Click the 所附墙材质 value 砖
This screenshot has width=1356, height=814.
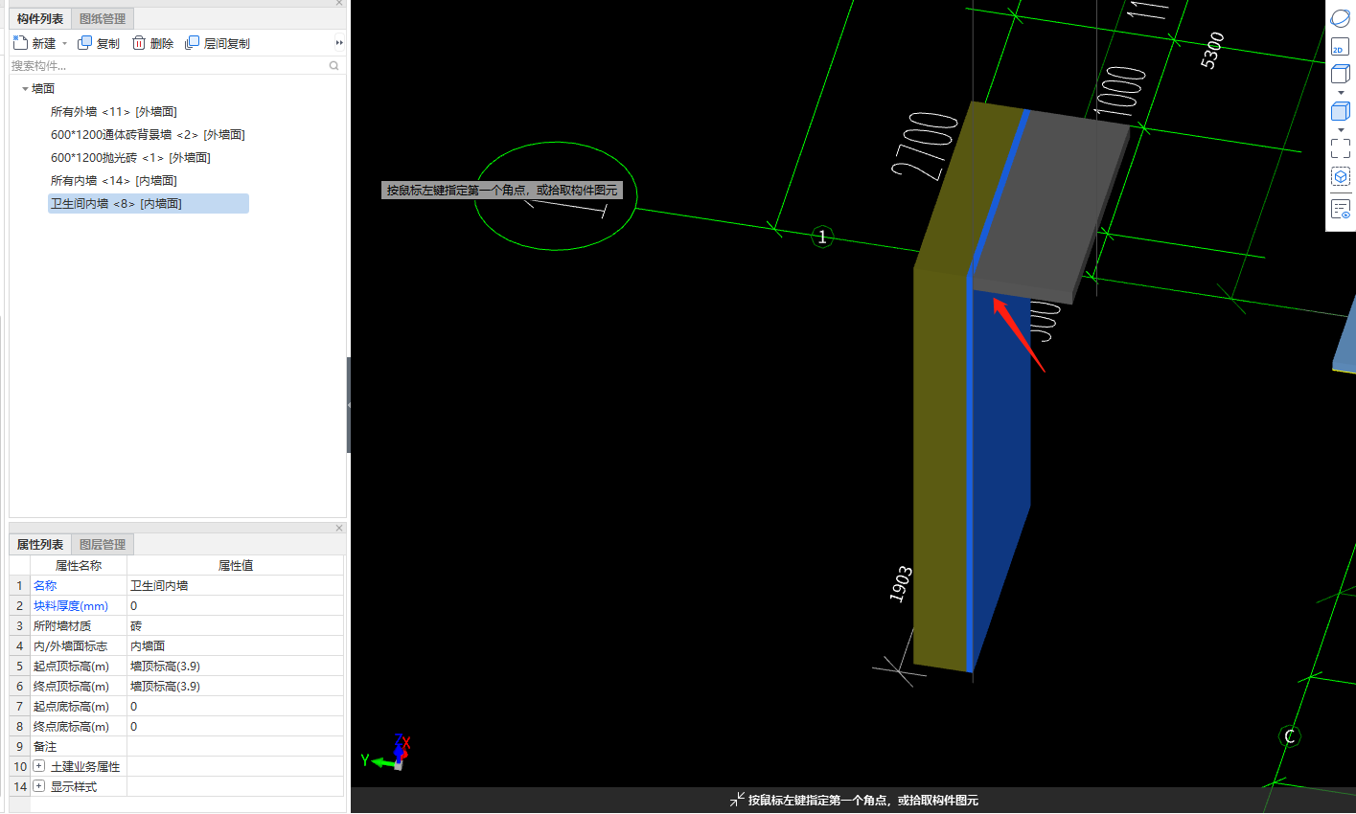tap(235, 625)
